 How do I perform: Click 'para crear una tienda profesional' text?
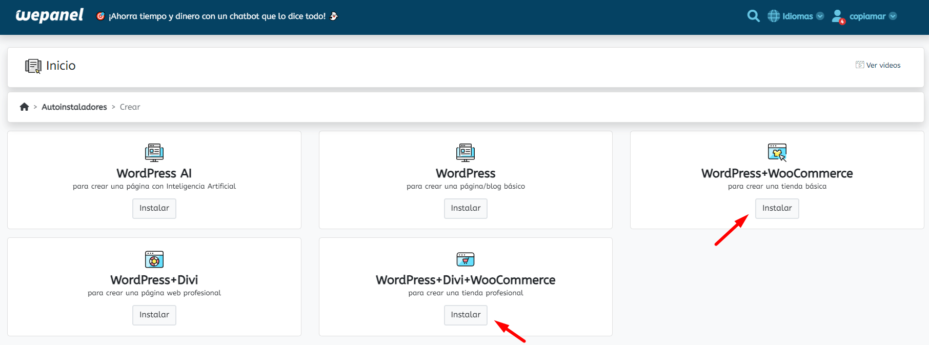click(466, 293)
